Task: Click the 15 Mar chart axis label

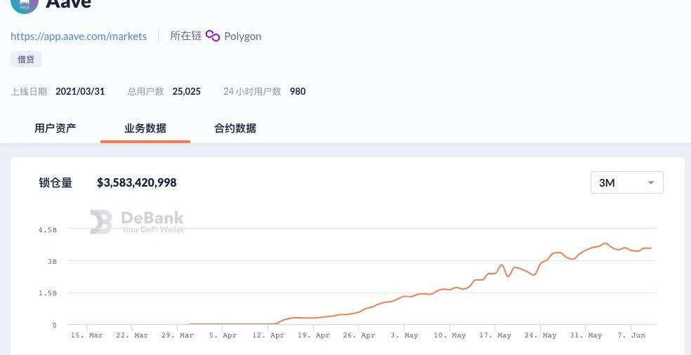Action: pyautogui.click(x=86, y=335)
